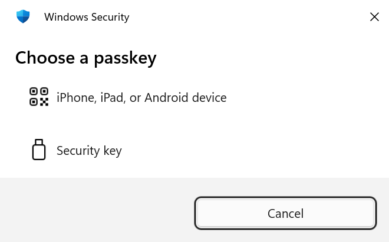Select "iPhone, iPad, or Android device" option
Screen dimensions: 389x242
(141, 98)
